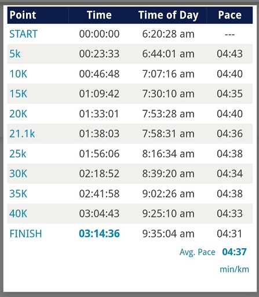
Task: Click the finish time 03:14:36
Action: coord(99,234)
